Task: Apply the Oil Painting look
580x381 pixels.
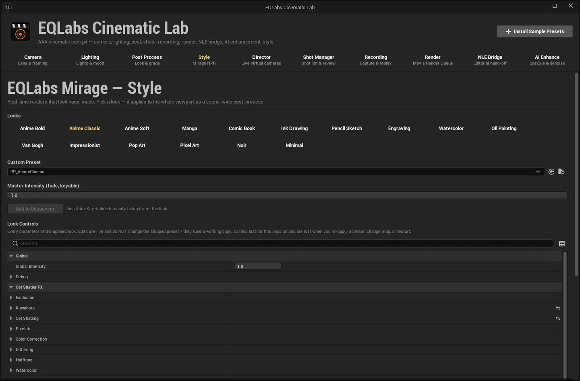Action: 503,128
